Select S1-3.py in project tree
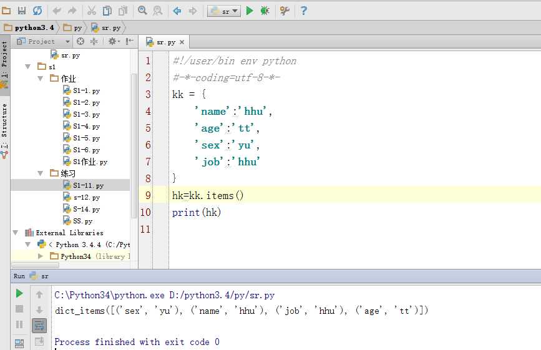The image size is (541, 350). (x=82, y=114)
